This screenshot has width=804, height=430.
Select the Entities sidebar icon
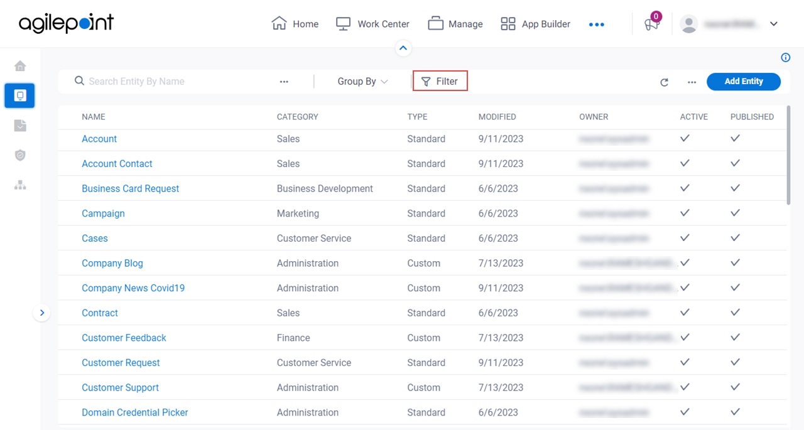tap(19, 95)
